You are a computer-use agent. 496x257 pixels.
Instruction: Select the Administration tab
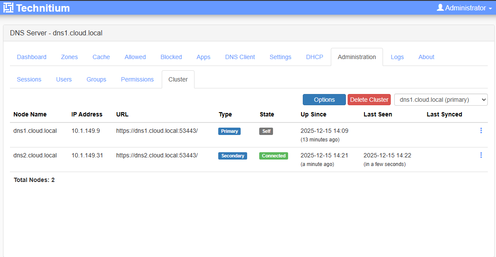click(x=357, y=57)
